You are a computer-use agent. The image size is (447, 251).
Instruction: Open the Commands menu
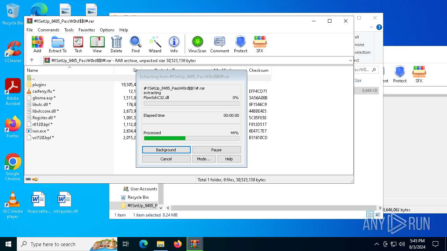[49, 30]
